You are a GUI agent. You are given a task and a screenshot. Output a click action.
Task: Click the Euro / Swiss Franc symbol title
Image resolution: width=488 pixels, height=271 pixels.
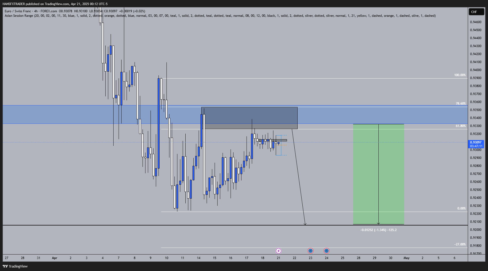18,11
